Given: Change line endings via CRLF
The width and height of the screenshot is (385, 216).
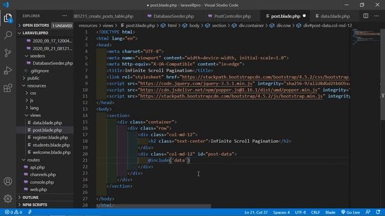Looking at the screenshot, I should tap(315, 212).
